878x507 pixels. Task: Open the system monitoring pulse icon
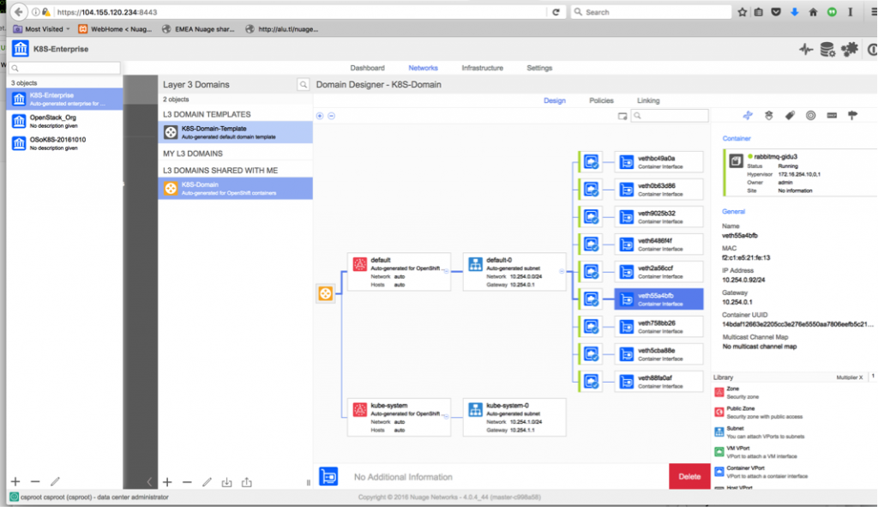[806, 49]
